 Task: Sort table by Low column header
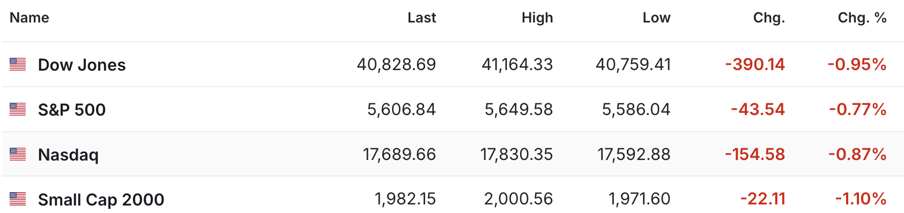(x=656, y=18)
